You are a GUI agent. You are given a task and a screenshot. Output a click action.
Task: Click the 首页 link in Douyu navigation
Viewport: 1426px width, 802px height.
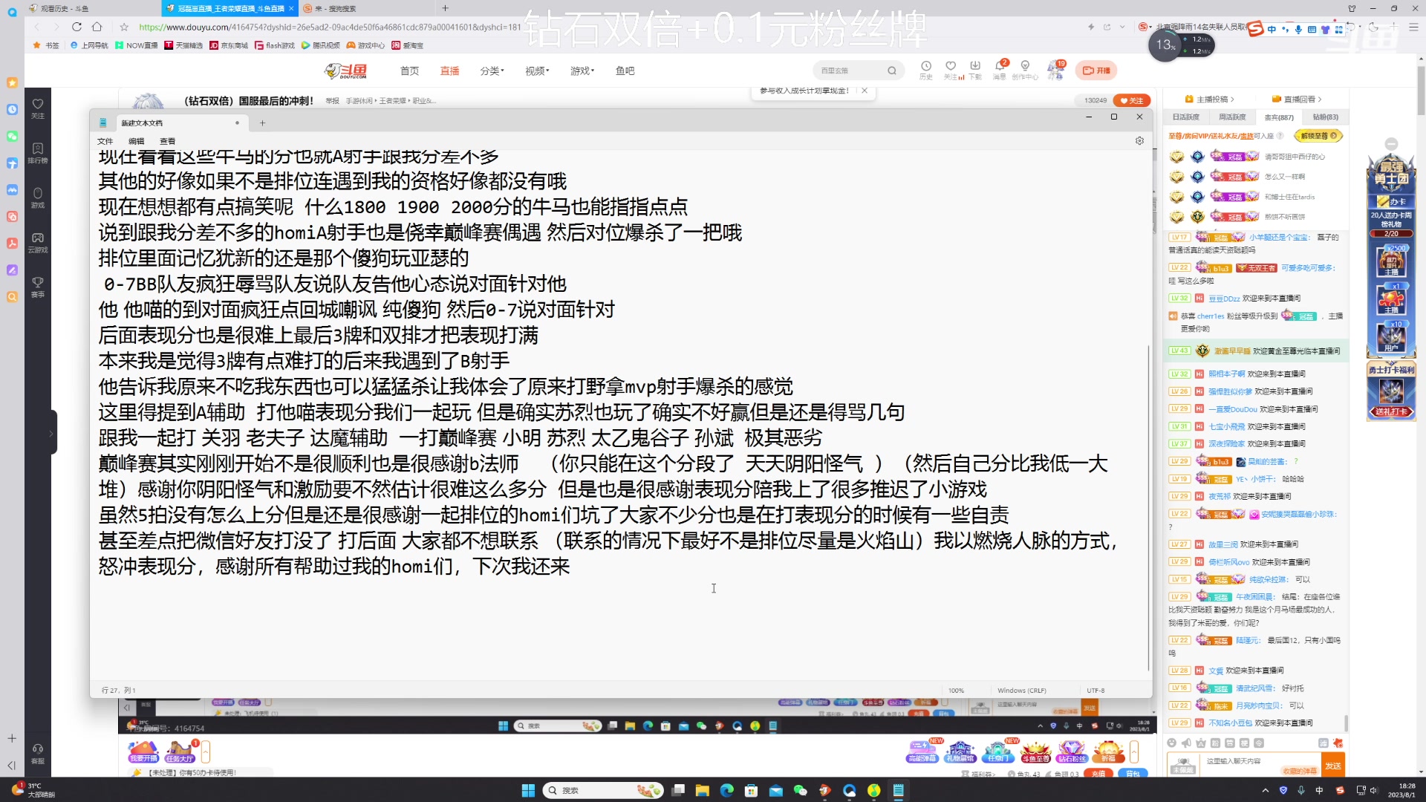pyautogui.click(x=409, y=71)
